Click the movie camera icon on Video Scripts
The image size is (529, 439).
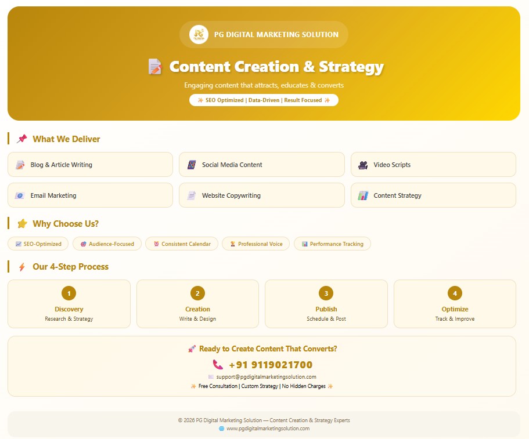point(363,165)
